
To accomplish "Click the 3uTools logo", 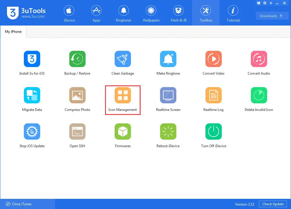I will pyautogui.click(x=26, y=13).
